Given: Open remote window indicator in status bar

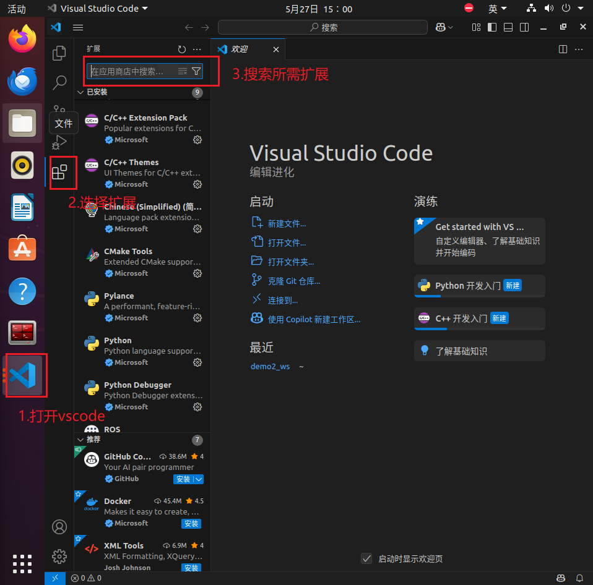Looking at the screenshot, I should click(55, 578).
